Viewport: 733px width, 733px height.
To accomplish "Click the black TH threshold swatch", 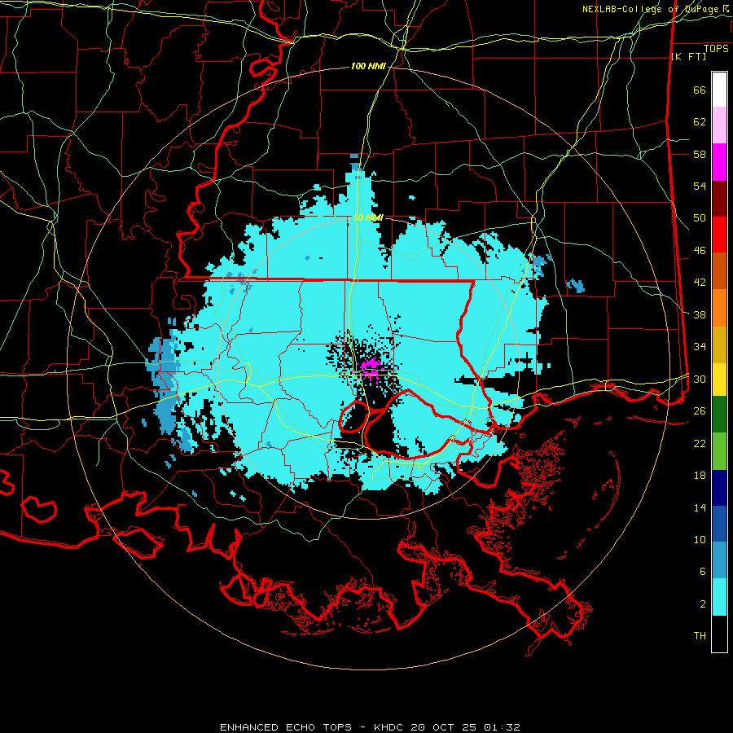I will tap(719, 634).
